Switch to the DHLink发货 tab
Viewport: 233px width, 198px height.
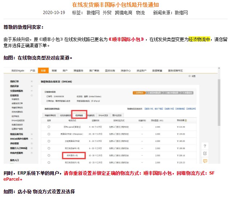103,115
